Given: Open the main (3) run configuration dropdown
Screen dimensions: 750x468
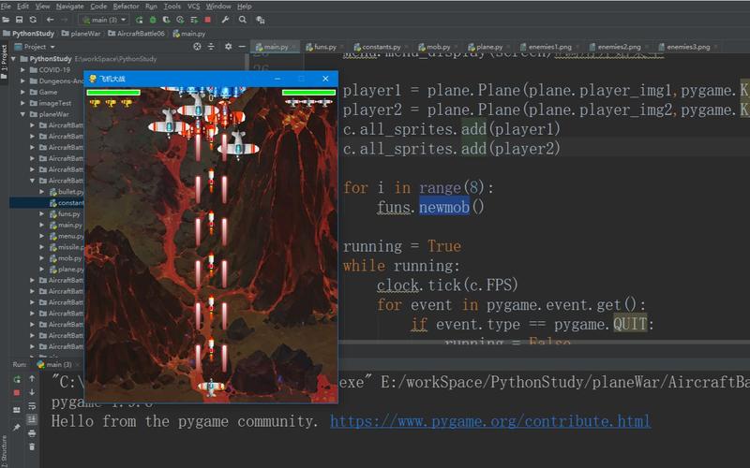Looking at the screenshot, I should coord(104,20).
